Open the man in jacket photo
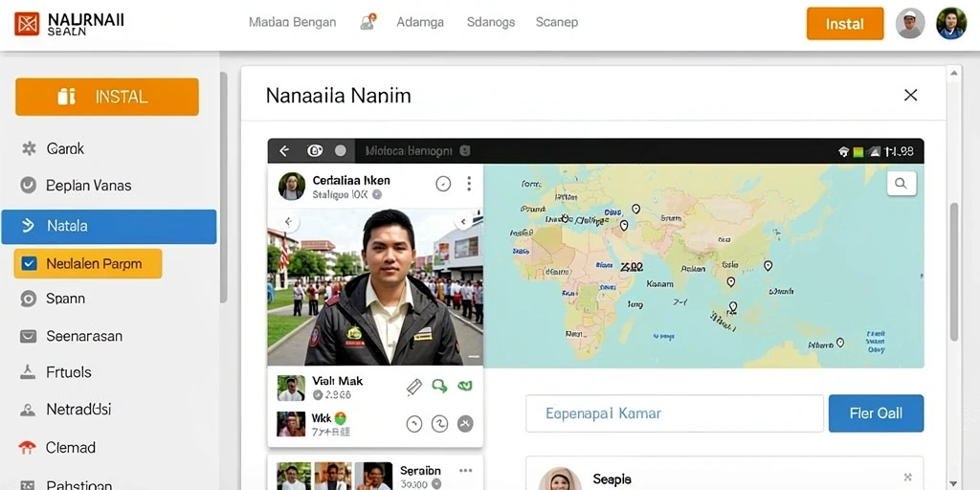Screen dimensions: 980x490 [375, 287]
